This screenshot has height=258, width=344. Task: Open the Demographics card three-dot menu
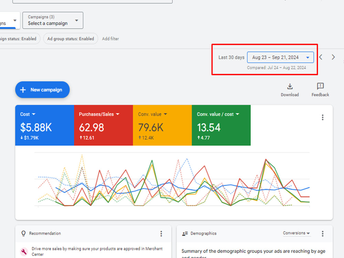tap(323, 234)
